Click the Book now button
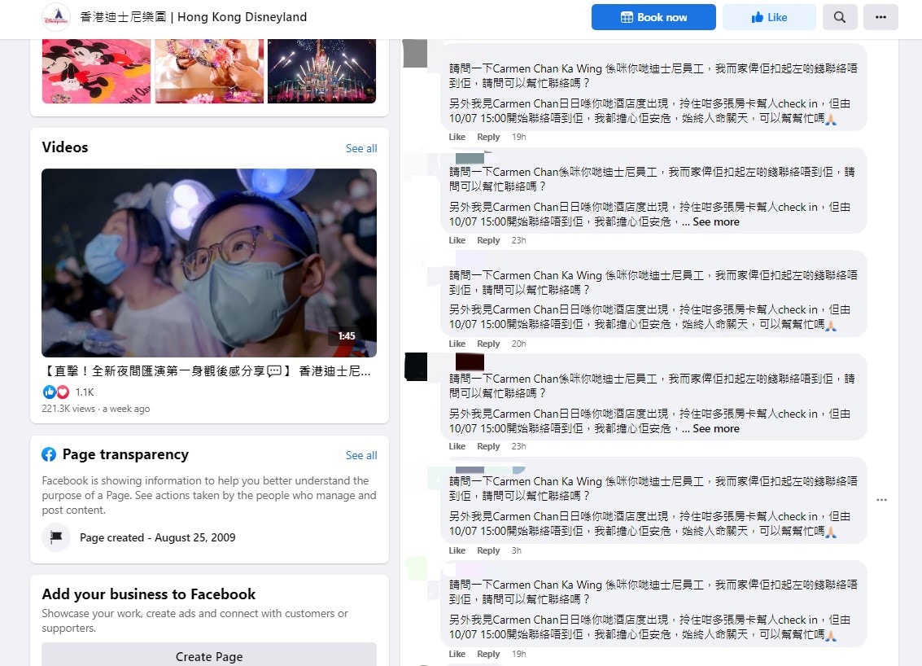 (x=653, y=17)
